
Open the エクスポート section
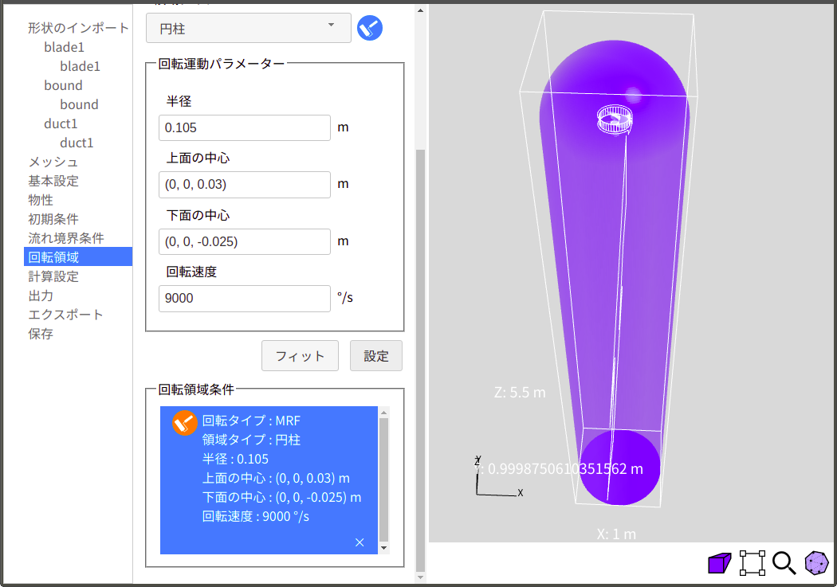(65, 315)
